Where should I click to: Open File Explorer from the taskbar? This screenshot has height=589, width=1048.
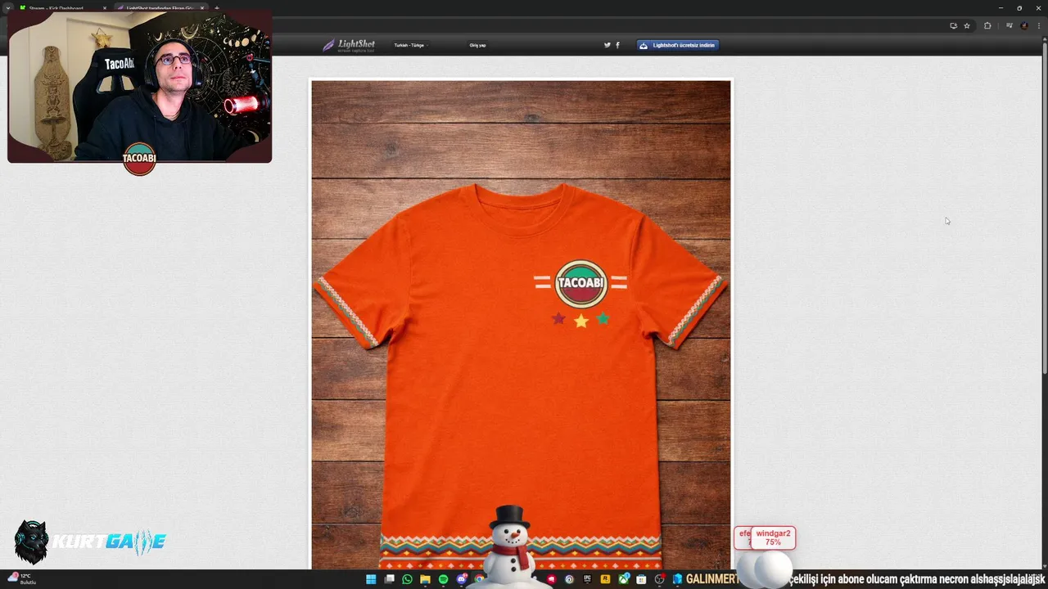pos(425,579)
